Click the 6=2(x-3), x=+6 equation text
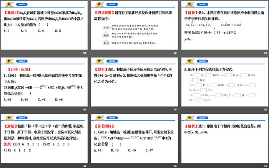Image resolution: width=269 pixels, height=168 pixels. (196, 132)
